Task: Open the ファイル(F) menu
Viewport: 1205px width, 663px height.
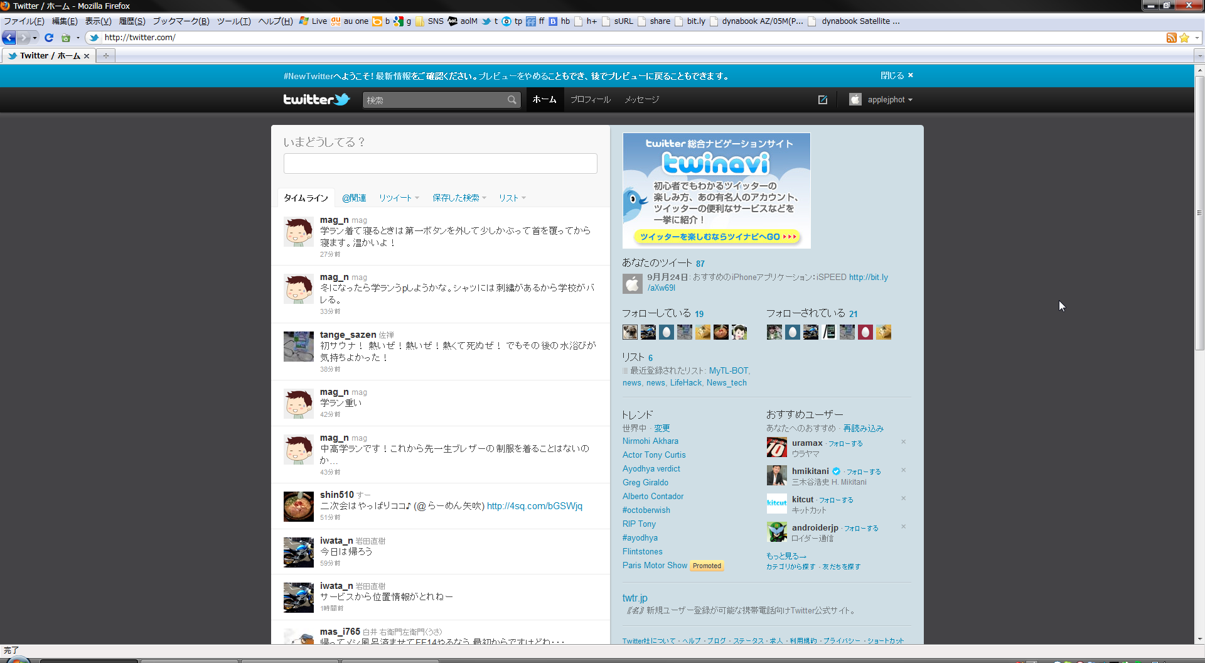Action: click(24, 21)
